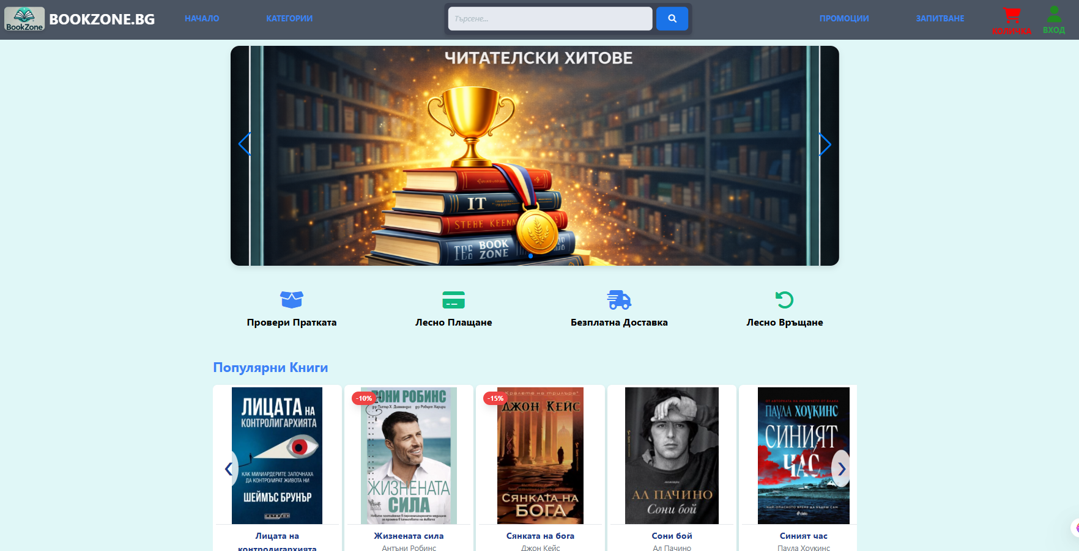Open the Сянката на бога book title link
The image size is (1079, 551).
[540, 536]
